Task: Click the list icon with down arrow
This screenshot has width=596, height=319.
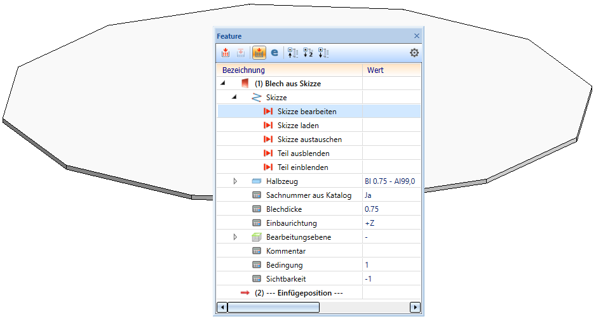Action: tap(323, 53)
